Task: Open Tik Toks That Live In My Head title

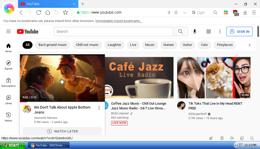Action: 215,106
